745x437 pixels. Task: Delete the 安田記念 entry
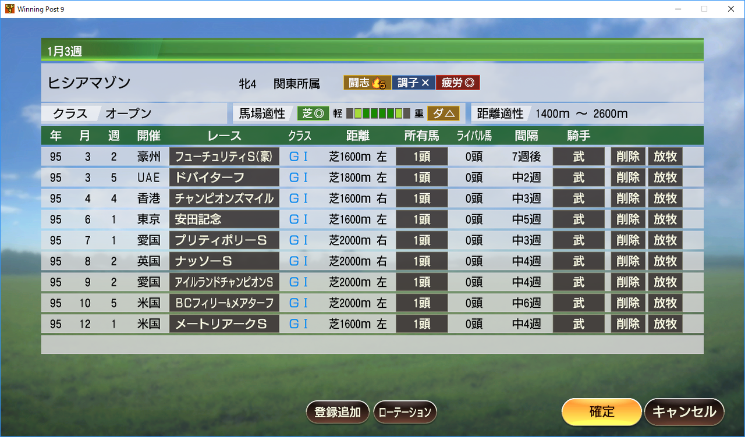[628, 219]
